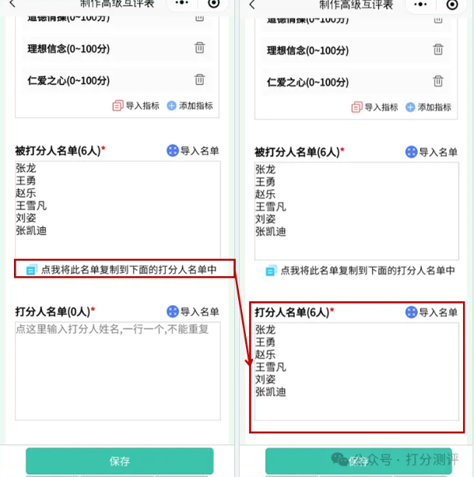The height and width of the screenshot is (477, 474).
Task: Click 导入指标 in right panel
Action: [374, 107]
